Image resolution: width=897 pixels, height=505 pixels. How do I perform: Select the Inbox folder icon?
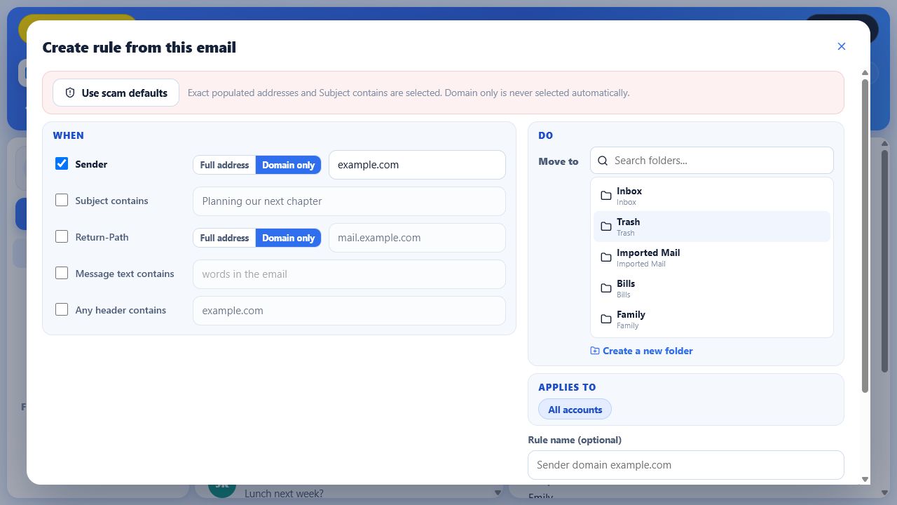coord(606,196)
